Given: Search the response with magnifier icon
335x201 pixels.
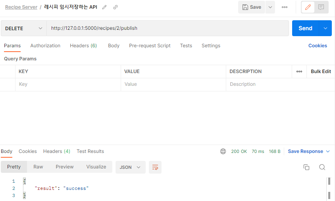Looking at the screenshot, I should (x=322, y=167).
